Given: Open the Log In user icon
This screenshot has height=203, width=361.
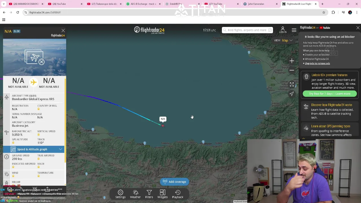Looking at the screenshot, I should coord(283,30).
